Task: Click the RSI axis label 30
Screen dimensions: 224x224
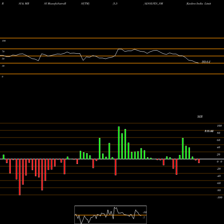Action: tap(3, 66)
